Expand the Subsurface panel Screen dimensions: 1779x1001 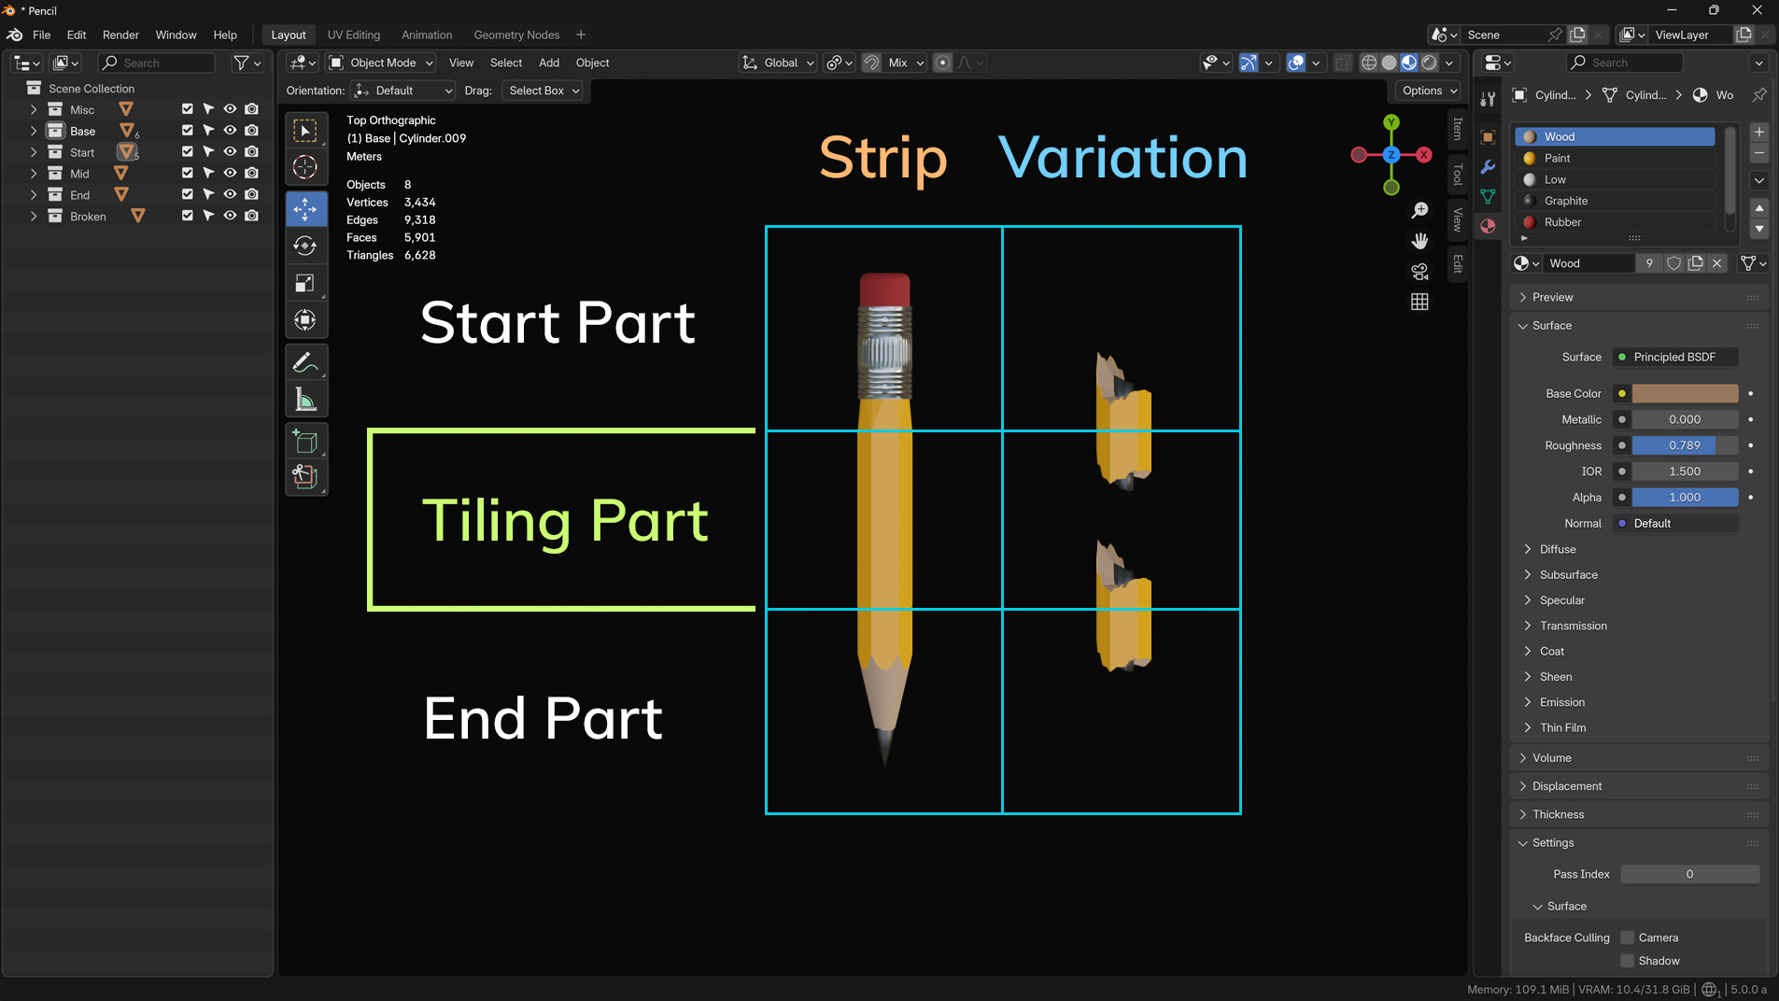pyautogui.click(x=1568, y=574)
